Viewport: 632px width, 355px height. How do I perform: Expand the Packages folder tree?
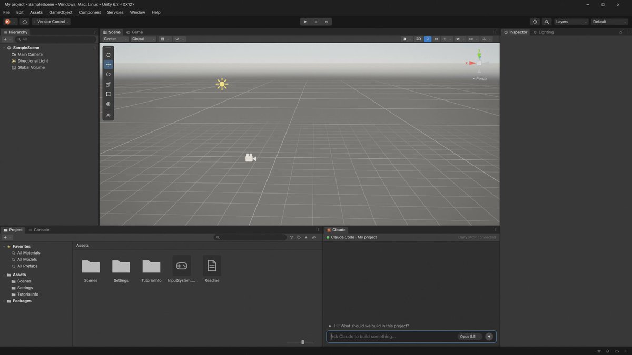coord(4,301)
